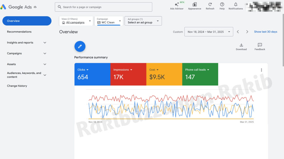
Task: Open the date range selector
Action: 208,32
